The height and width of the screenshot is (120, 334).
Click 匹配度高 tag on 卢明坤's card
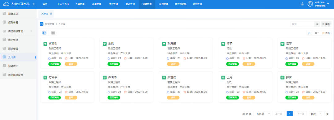coord(114,97)
